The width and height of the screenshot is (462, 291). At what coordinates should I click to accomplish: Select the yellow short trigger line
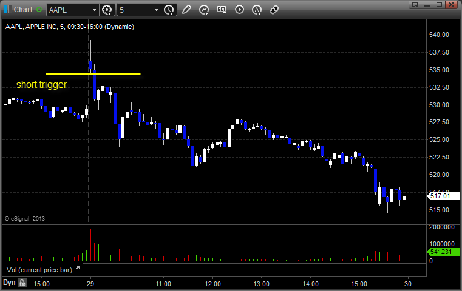[93, 74]
